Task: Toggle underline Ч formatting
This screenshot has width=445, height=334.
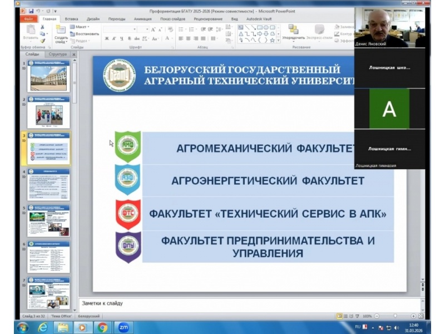Action: pos(121,39)
